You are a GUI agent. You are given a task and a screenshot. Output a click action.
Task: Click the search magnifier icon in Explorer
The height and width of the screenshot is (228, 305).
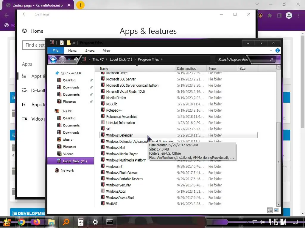pyautogui.click(x=271, y=59)
